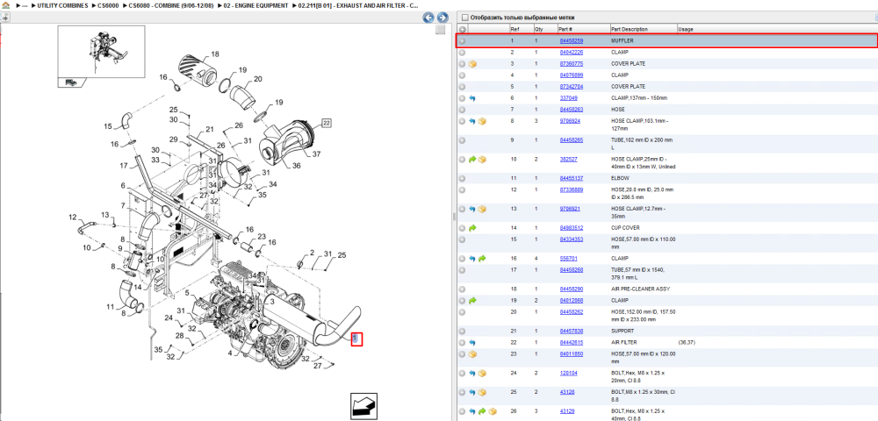Sort by Part Description column header

coord(630,30)
